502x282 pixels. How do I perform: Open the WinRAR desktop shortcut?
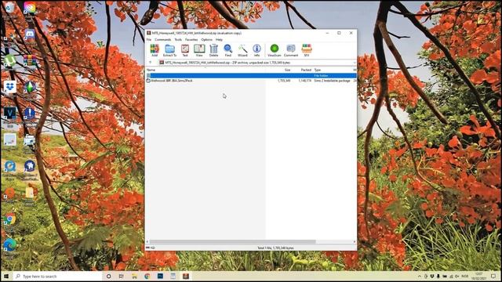click(30, 61)
